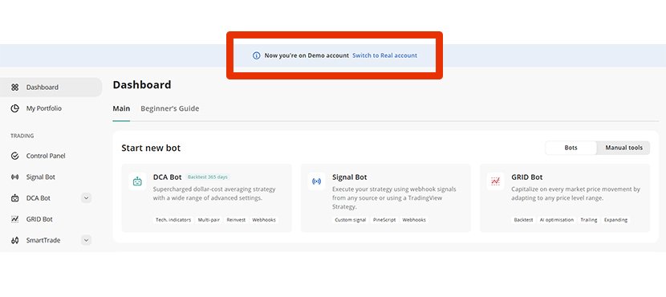Click the TRADING section label in sidebar
Image resolution: width=666 pixels, height=297 pixels.
[22, 136]
